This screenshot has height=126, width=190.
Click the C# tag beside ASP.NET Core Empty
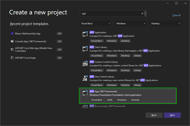pos(60,58)
